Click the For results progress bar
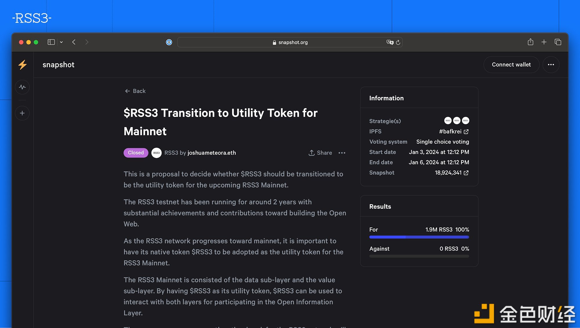This screenshot has height=328, width=580. tap(419, 237)
